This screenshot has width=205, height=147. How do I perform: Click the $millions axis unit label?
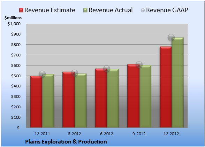click(x=13, y=18)
